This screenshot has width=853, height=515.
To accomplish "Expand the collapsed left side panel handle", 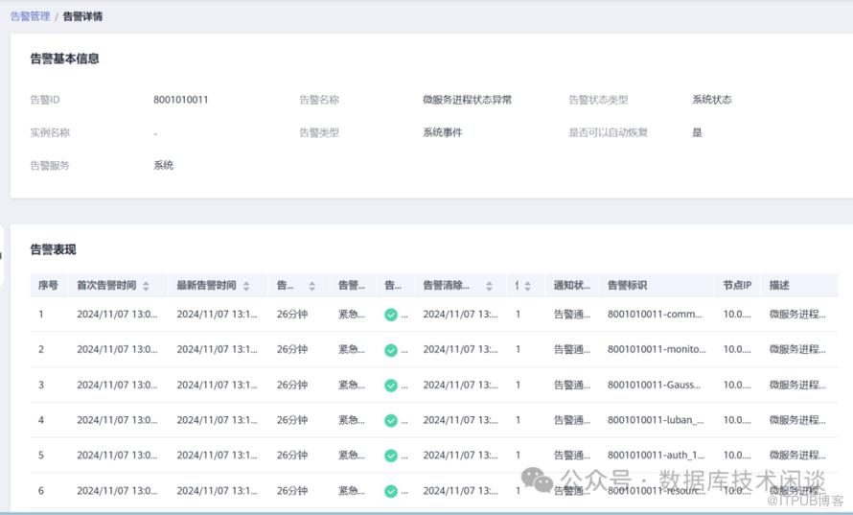I will coord(2,256).
